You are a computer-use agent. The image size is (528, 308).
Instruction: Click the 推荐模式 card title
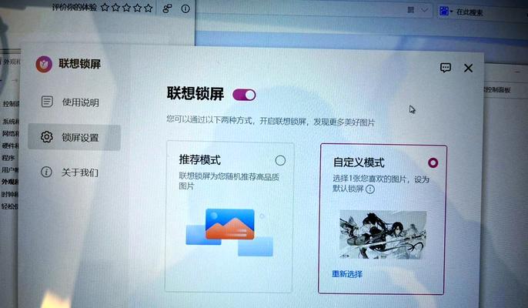point(199,159)
